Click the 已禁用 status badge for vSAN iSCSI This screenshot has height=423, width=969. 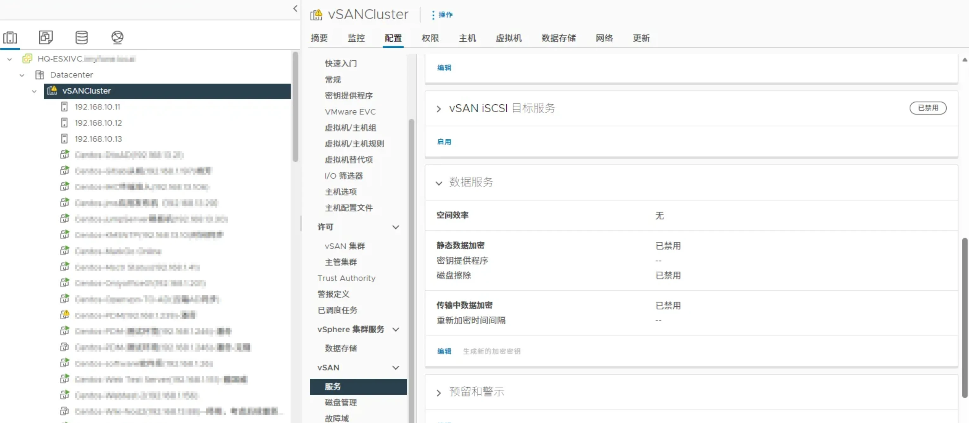[x=928, y=108]
